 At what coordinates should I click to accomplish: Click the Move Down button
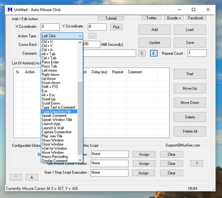click(190, 103)
